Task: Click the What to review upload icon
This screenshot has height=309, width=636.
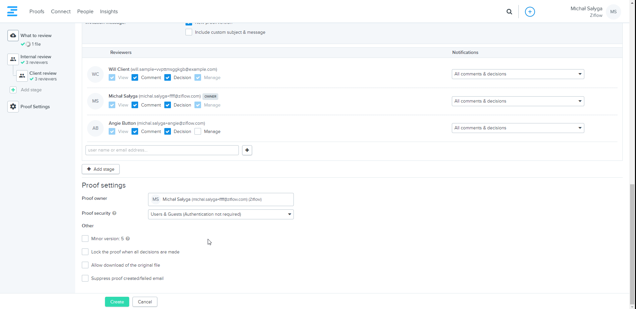Action: [x=13, y=35]
